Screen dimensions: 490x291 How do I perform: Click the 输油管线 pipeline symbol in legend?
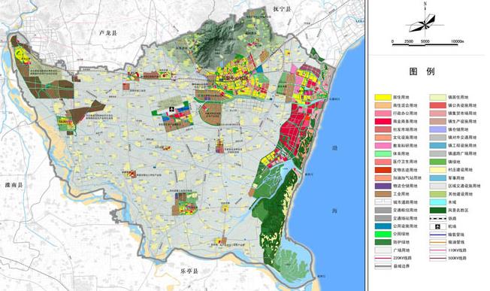[x=437, y=242]
